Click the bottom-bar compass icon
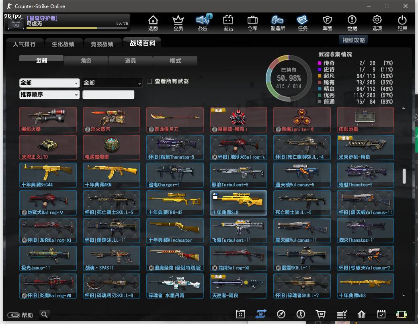Viewport: 418px width, 324px height. [281, 314]
